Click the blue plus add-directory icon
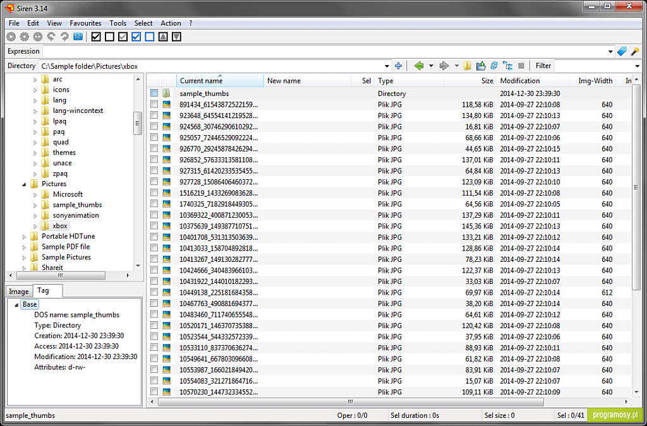Viewport: 647px width, 426px height. coord(398,66)
